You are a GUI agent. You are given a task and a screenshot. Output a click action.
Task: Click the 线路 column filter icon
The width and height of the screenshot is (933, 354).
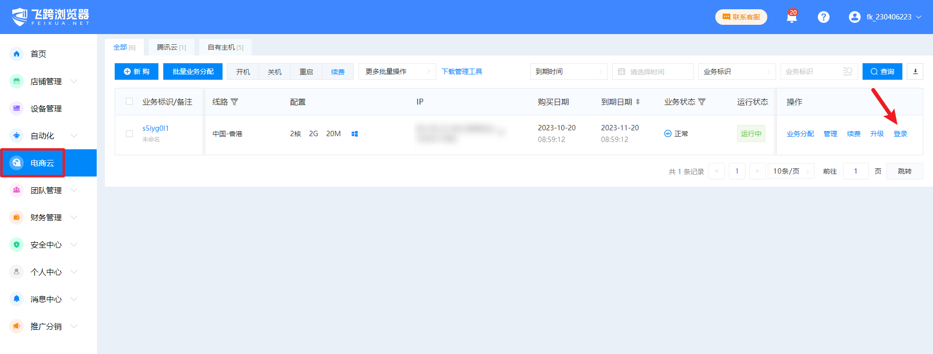(x=235, y=102)
